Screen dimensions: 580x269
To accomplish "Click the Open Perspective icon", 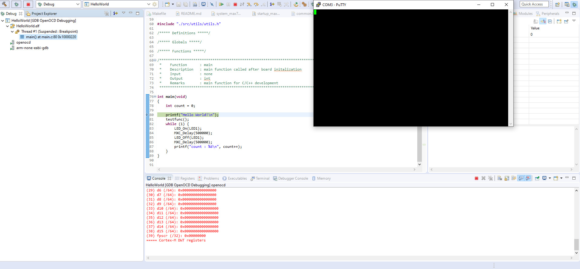I will (x=557, y=4).
